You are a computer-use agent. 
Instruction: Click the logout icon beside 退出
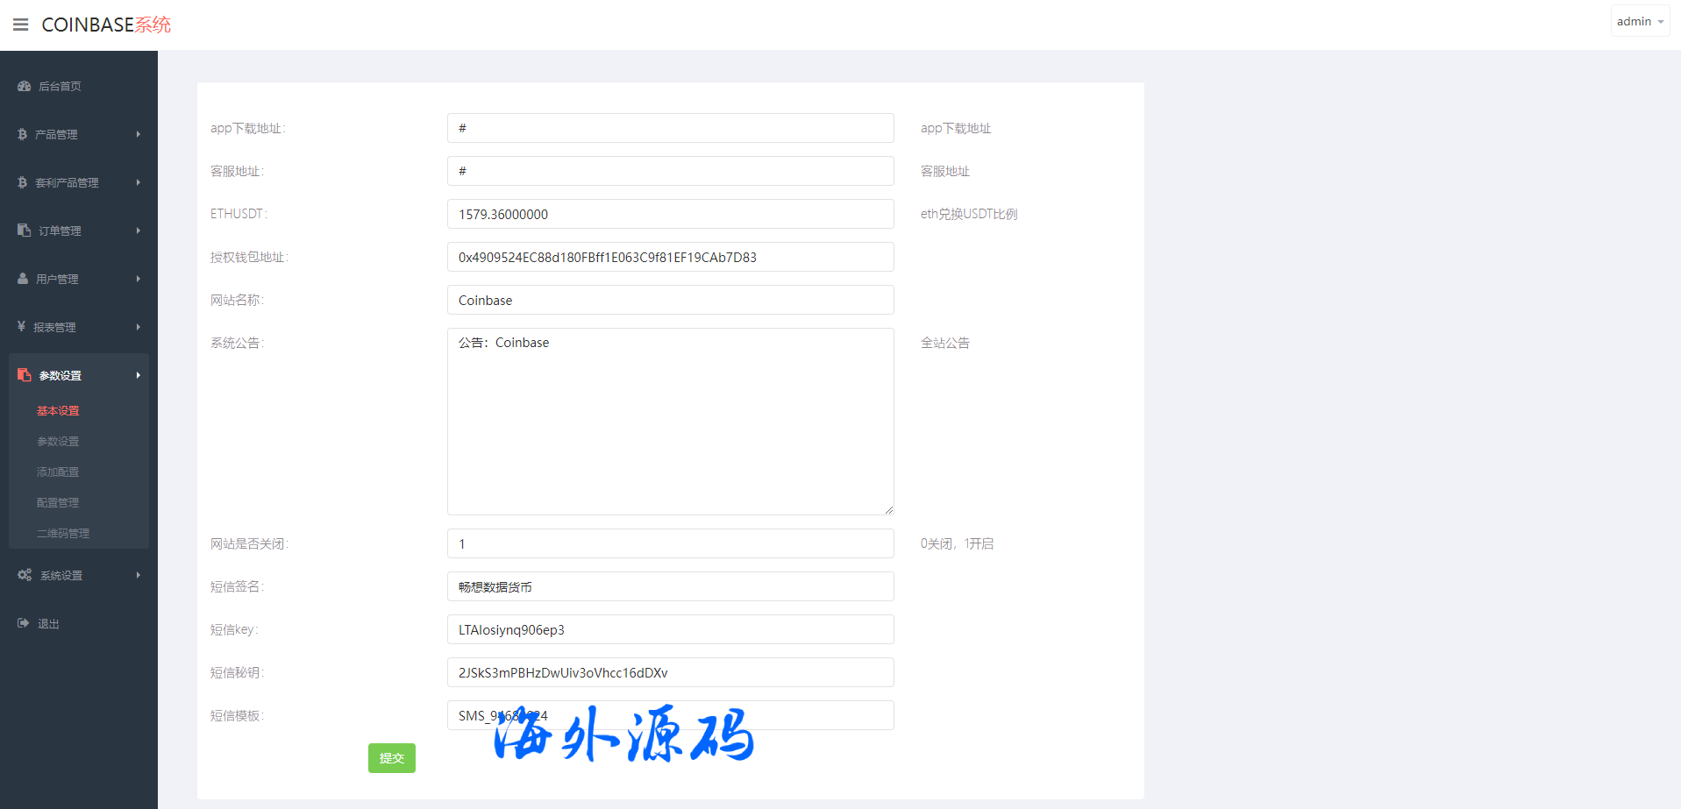click(23, 623)
